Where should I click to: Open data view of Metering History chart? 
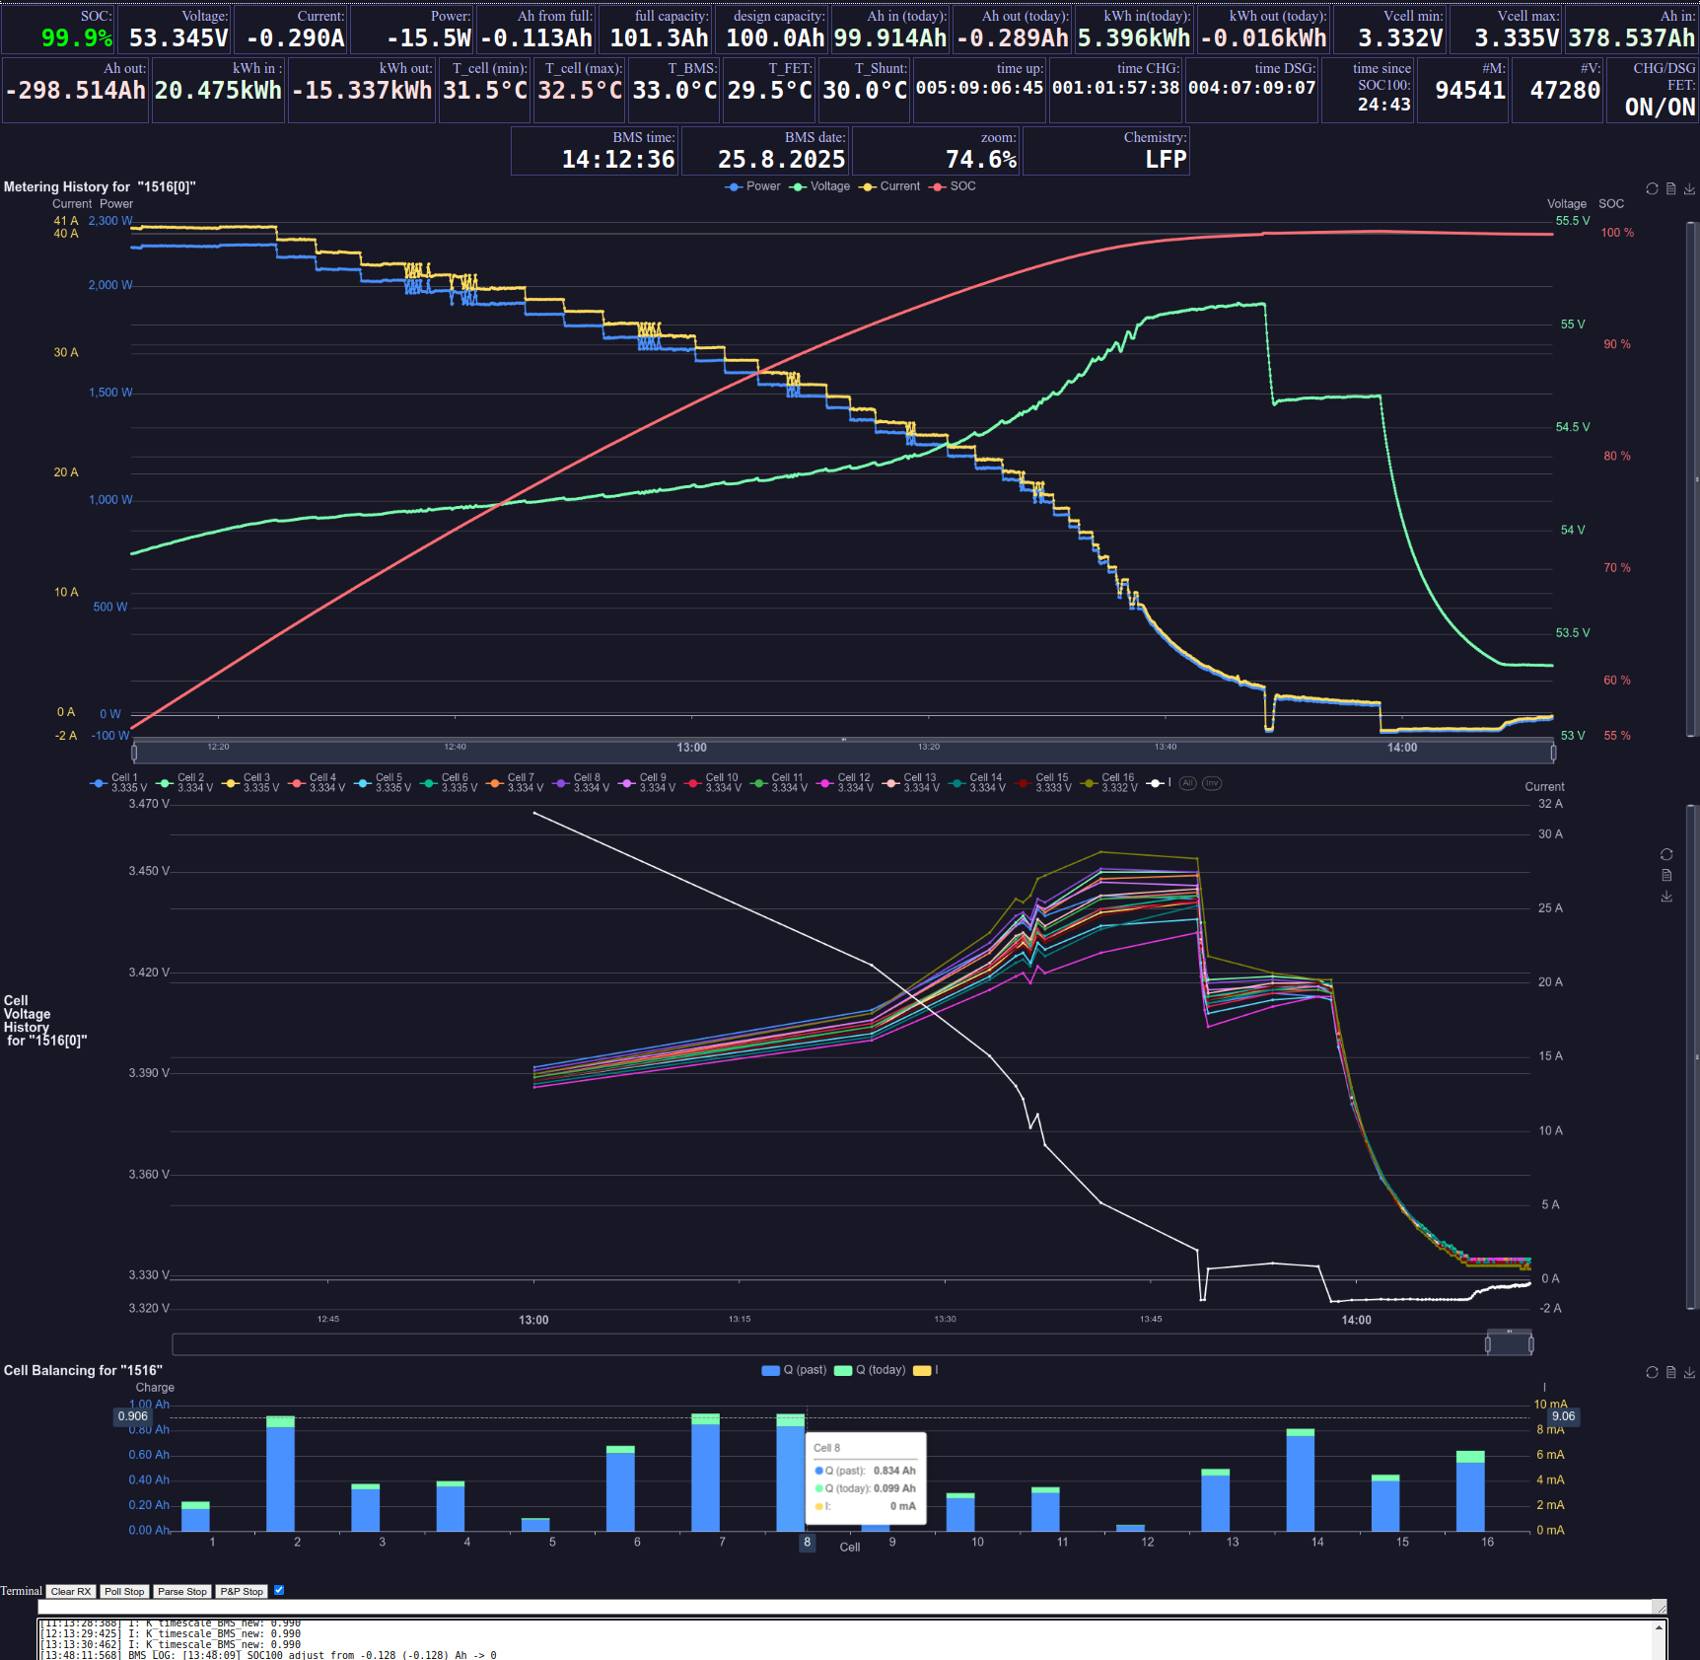point(1670,188)
